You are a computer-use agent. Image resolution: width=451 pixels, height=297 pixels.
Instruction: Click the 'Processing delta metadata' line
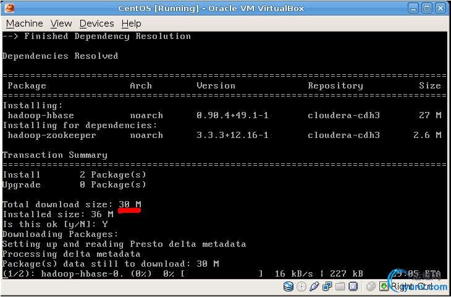pos(71,254)
